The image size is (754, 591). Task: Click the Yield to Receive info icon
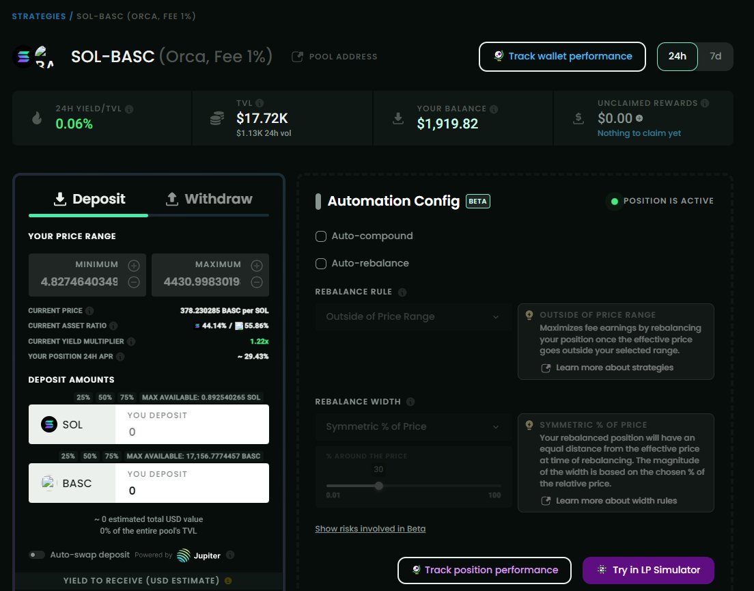[228, 581]
